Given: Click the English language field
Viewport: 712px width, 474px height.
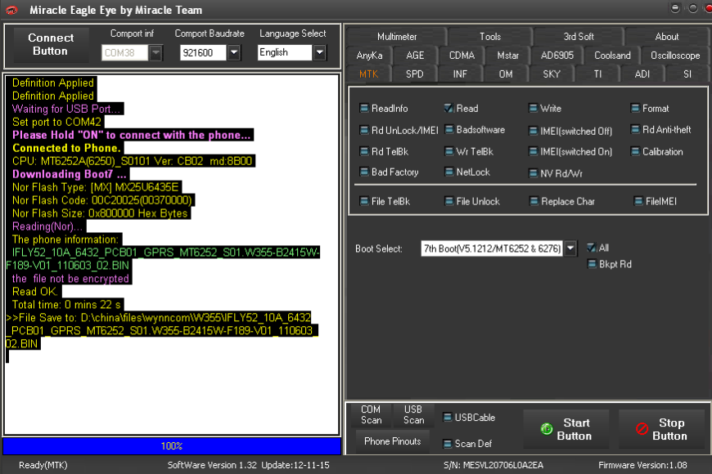Looking at the screenshot, I should (x=285, y=52).
